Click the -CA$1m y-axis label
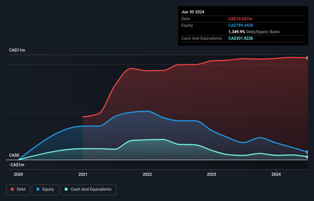 pos(16,165)
